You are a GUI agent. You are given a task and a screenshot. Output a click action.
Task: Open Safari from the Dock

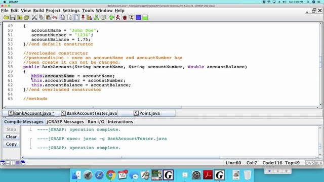99,175
